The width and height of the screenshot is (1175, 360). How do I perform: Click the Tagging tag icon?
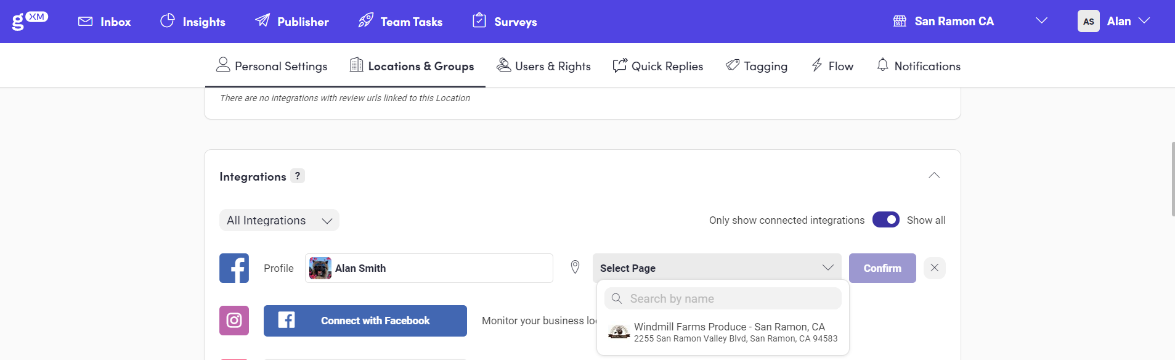[733, 65]
